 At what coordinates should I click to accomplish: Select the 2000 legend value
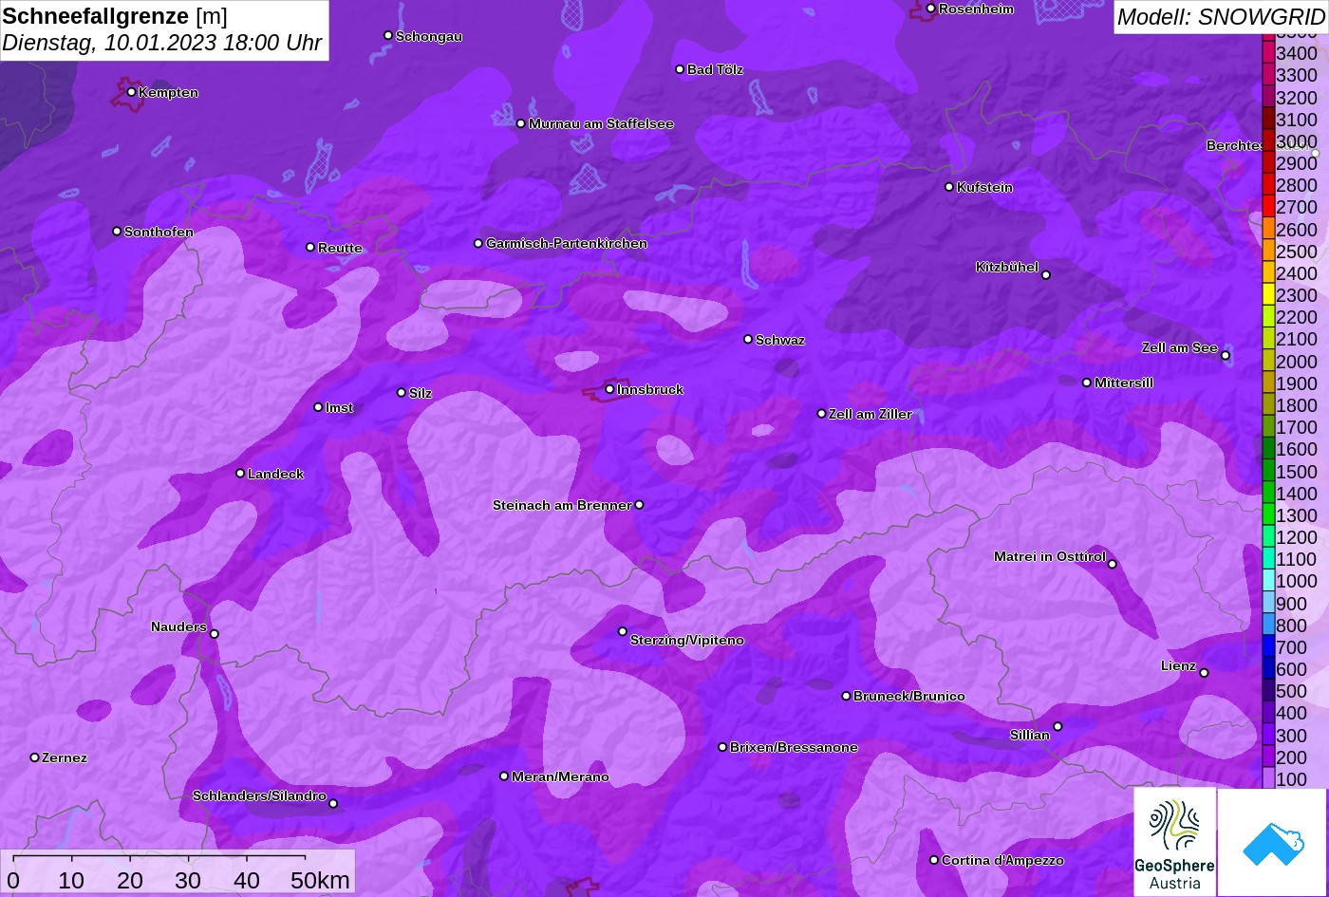[x=1297, y=362]
